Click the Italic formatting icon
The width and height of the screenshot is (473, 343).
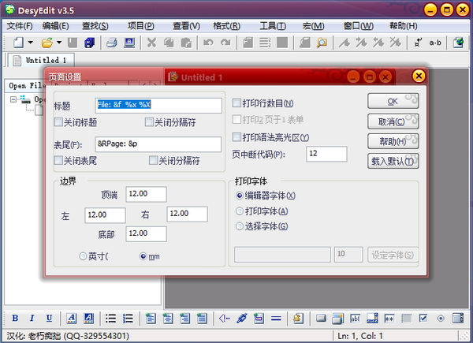32,319
